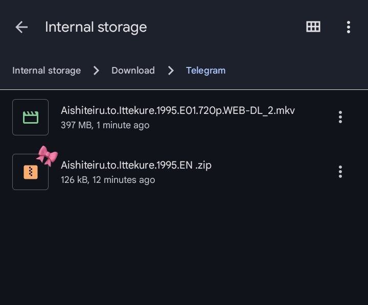The height and width of the screenshot is (305, 368).
Task: Go to Internal storage in breadcrumb path
Action: click(x=47, y=71)
